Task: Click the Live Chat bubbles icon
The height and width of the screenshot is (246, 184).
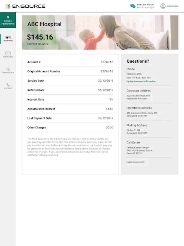Action: point(133,6)
